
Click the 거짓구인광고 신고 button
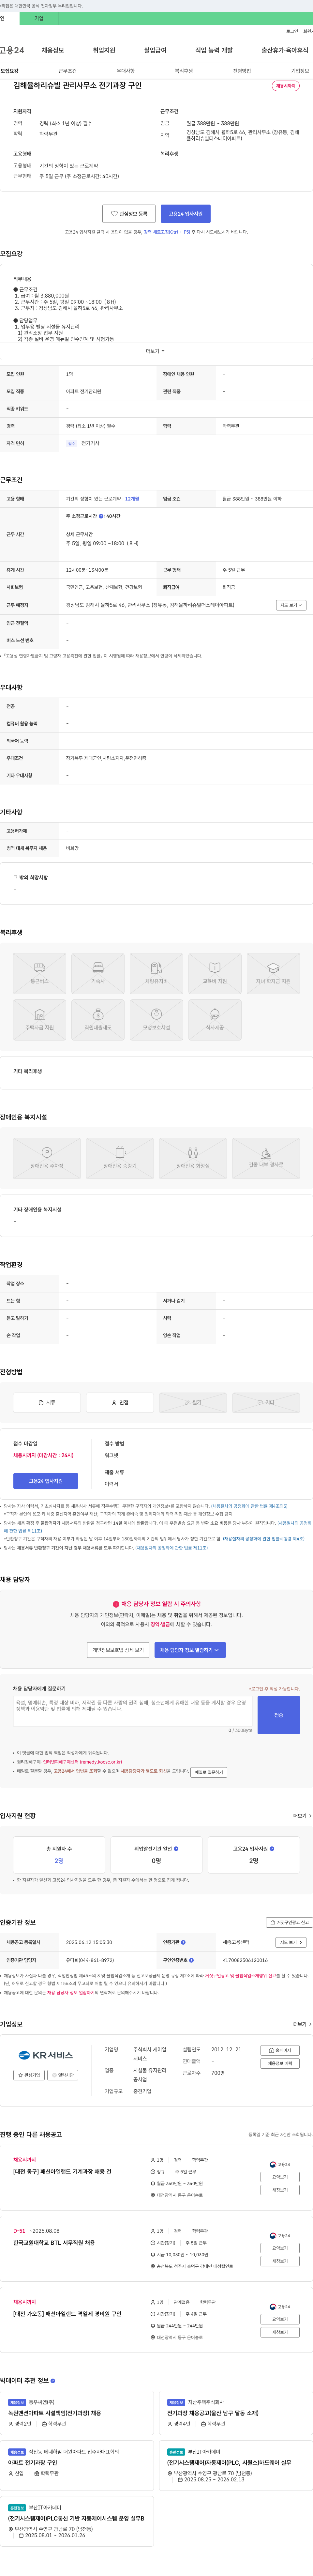click(289, 1922)
